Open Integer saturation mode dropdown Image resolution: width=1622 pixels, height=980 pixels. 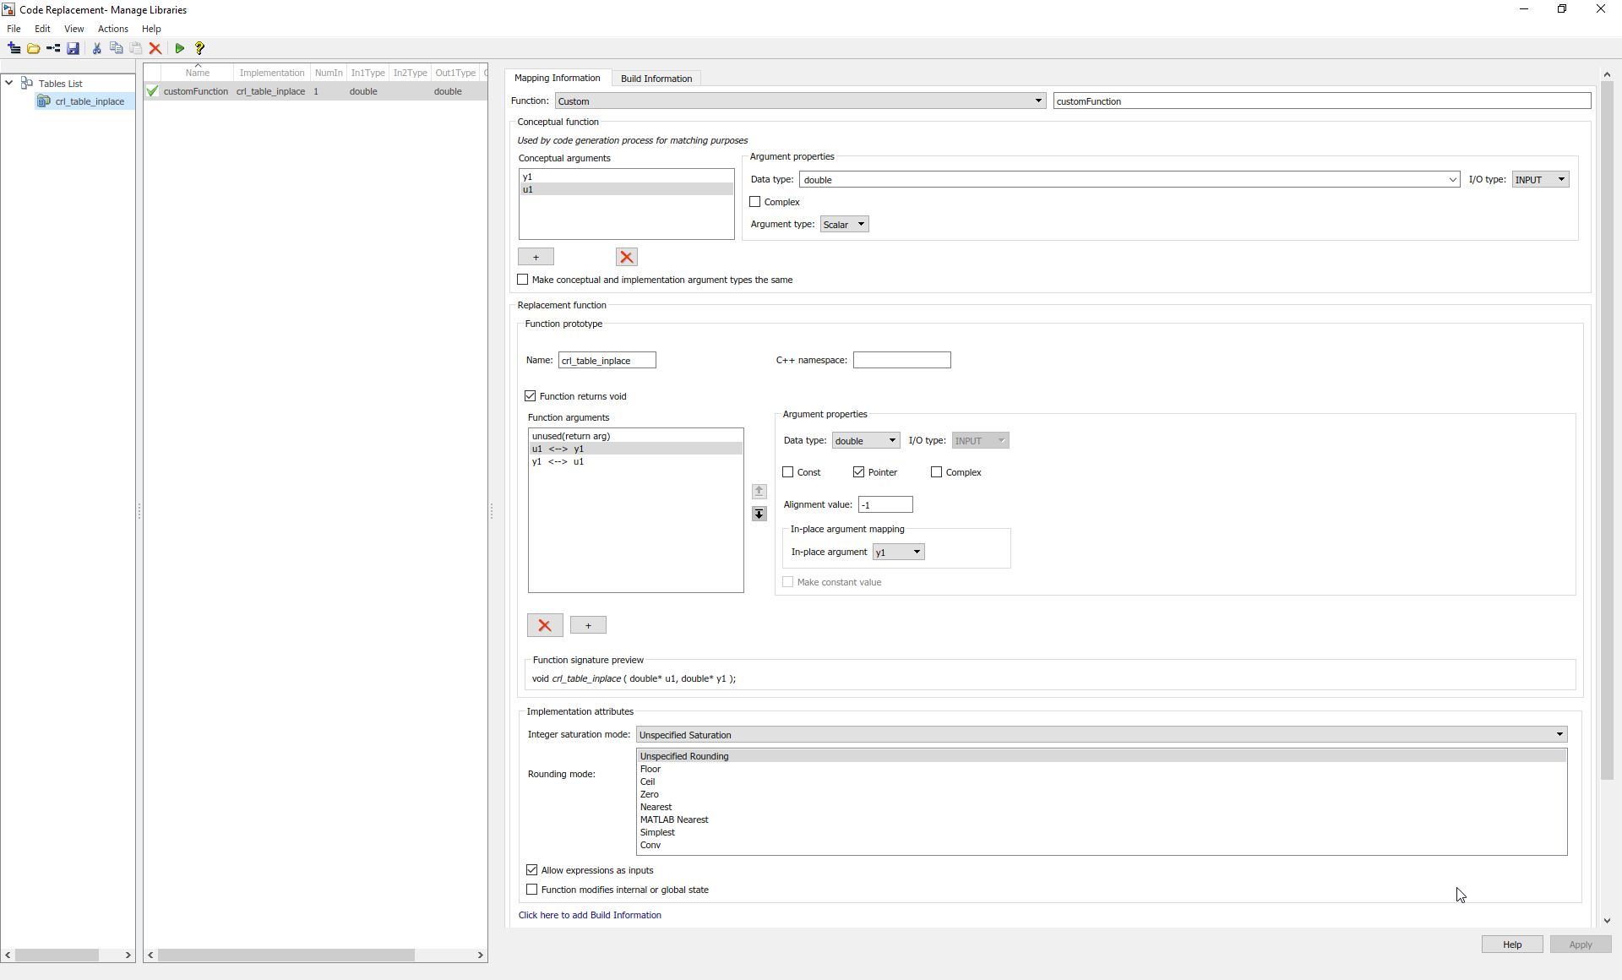1101,735
